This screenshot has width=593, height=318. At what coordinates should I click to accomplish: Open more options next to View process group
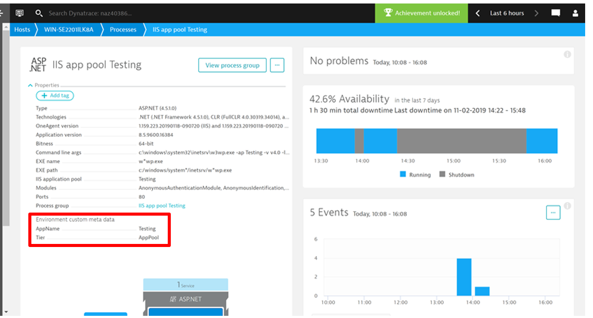pos(277,65)
